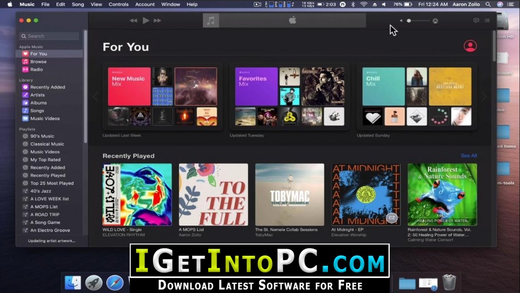Viewport: 520px width, 293px height.
Task: Open the Account menu
Action: coord(145,4)
